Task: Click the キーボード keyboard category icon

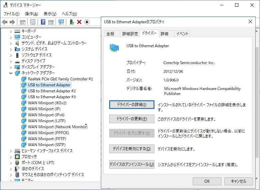Action: (x=17, y=31)
